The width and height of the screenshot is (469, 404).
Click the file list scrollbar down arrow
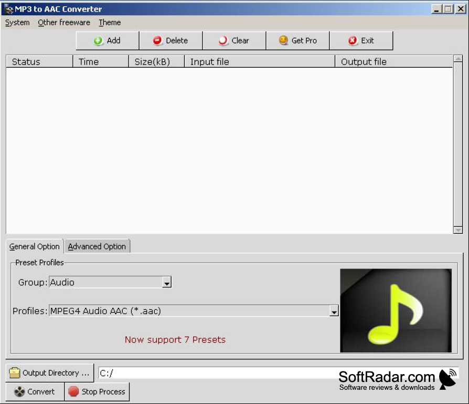coord(458,230)
